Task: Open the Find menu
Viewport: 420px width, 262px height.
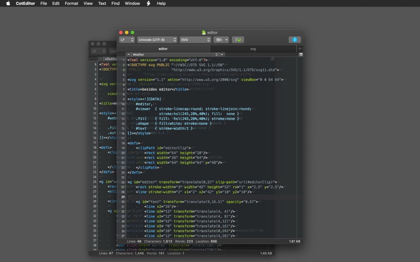Action: pos(115,4)
